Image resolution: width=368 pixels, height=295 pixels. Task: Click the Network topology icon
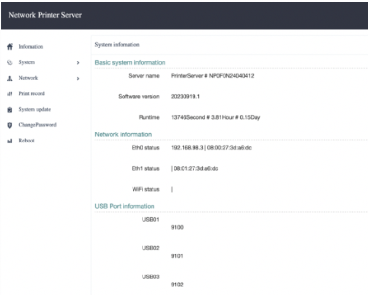coord(9,78)
